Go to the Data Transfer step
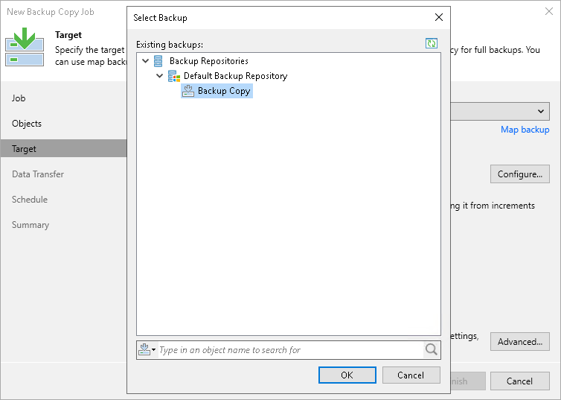Image resolution: width=561 pixels, height=400 pixels. pyautogui.click(x=38, y=174)
